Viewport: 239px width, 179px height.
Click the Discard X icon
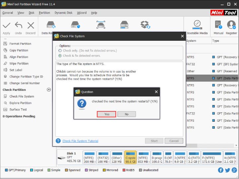[x=31, y=26]
